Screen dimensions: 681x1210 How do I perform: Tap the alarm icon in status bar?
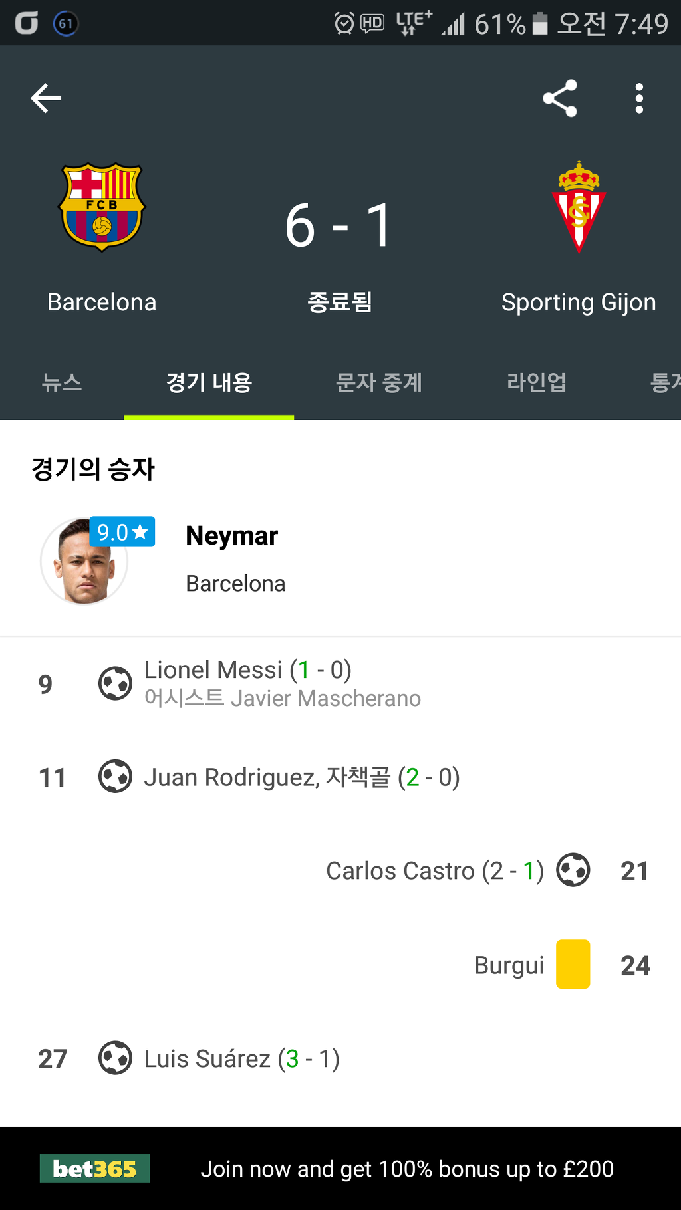344,24
